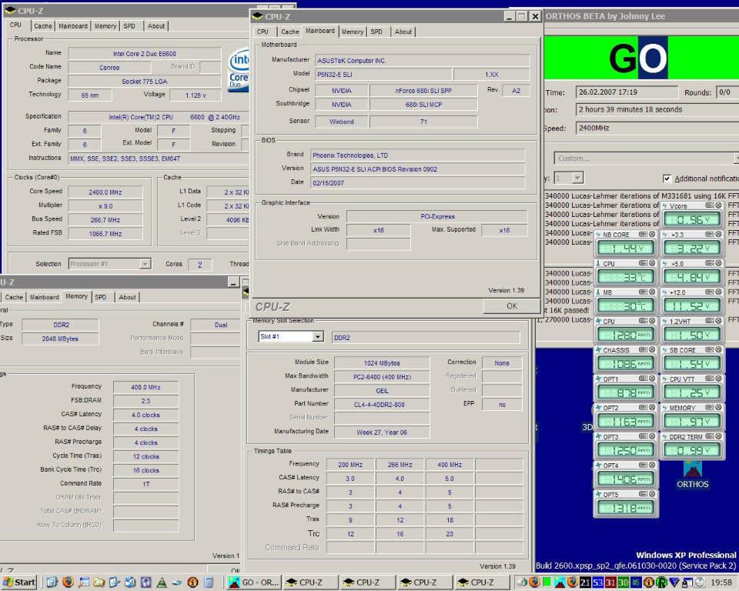739x591 pixels.
Task: Open Memory tab in top-left CPU-Z window
Action: tap(105, 26)
